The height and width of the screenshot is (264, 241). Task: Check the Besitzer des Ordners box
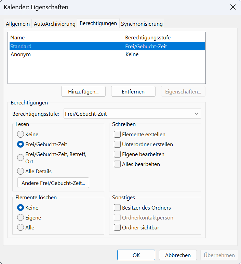[117, 208]
